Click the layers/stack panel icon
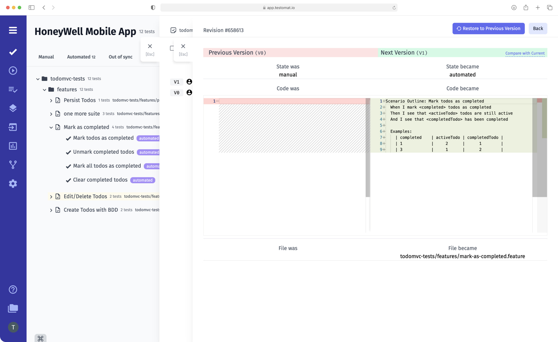558x342 pixels. pos(12,108)
